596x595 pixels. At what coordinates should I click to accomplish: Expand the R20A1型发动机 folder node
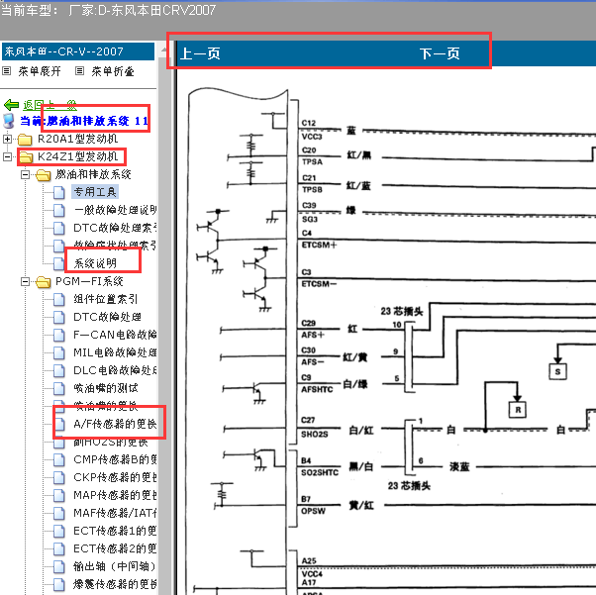[7, 139]
